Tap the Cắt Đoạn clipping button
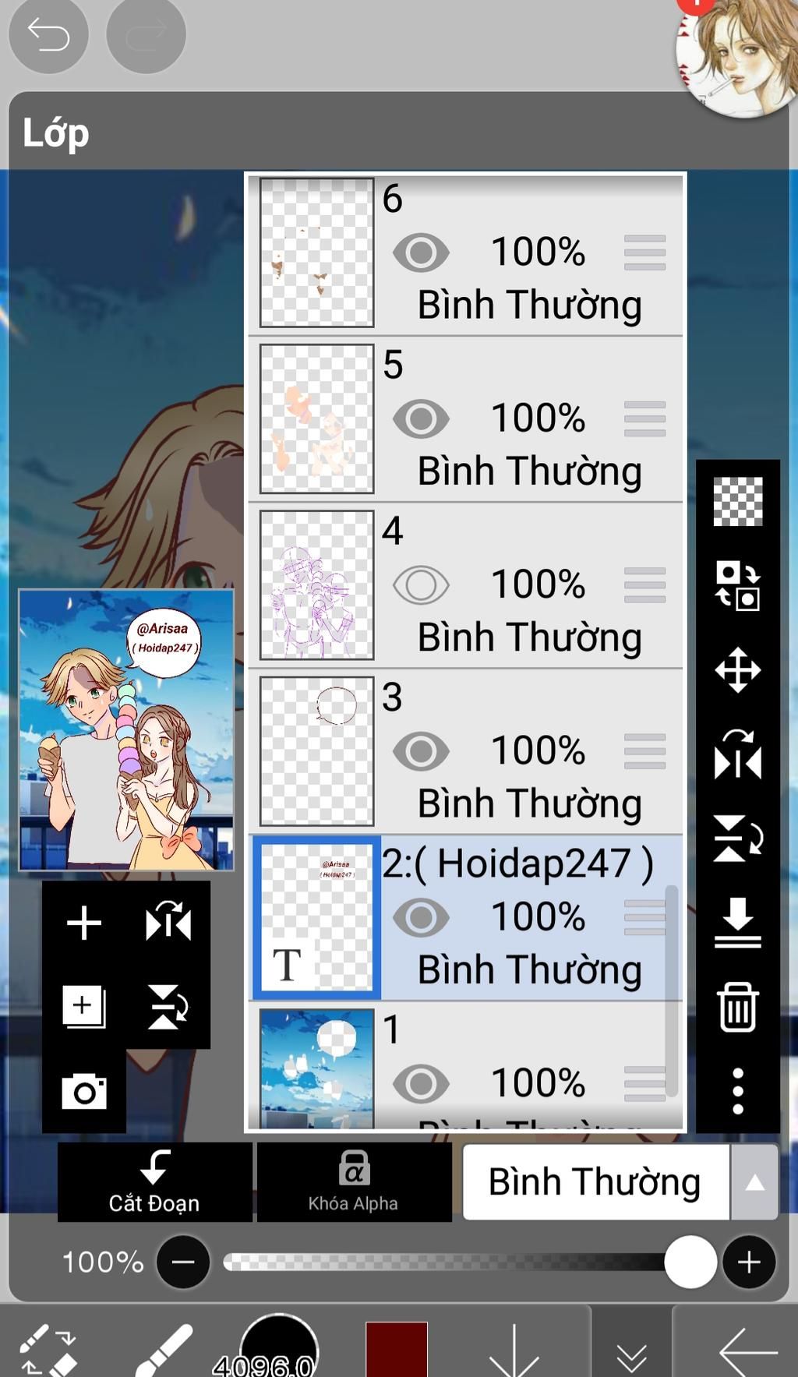Screen dimensions: 798x1377 tap(154, 1182)
